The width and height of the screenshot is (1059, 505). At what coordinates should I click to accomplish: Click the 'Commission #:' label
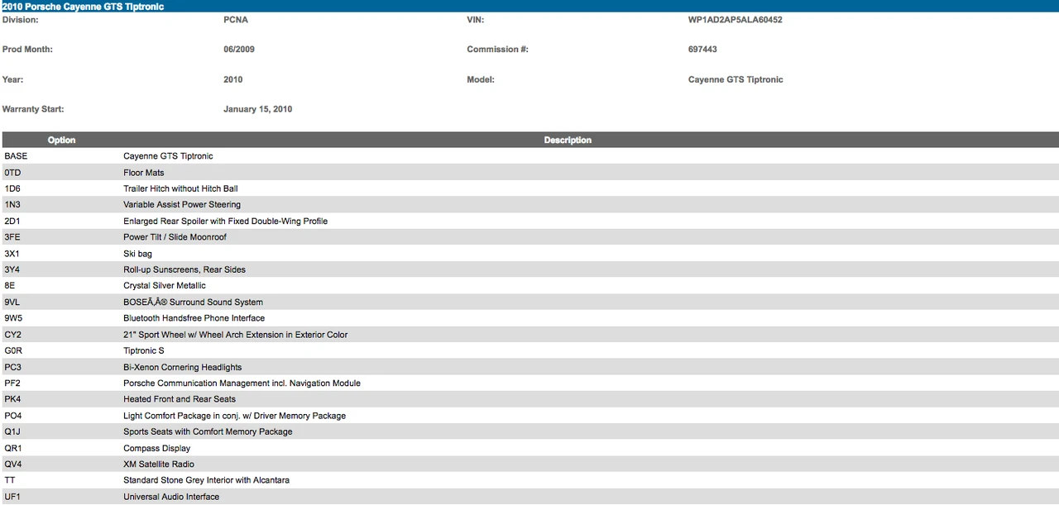tap(497, 50)
